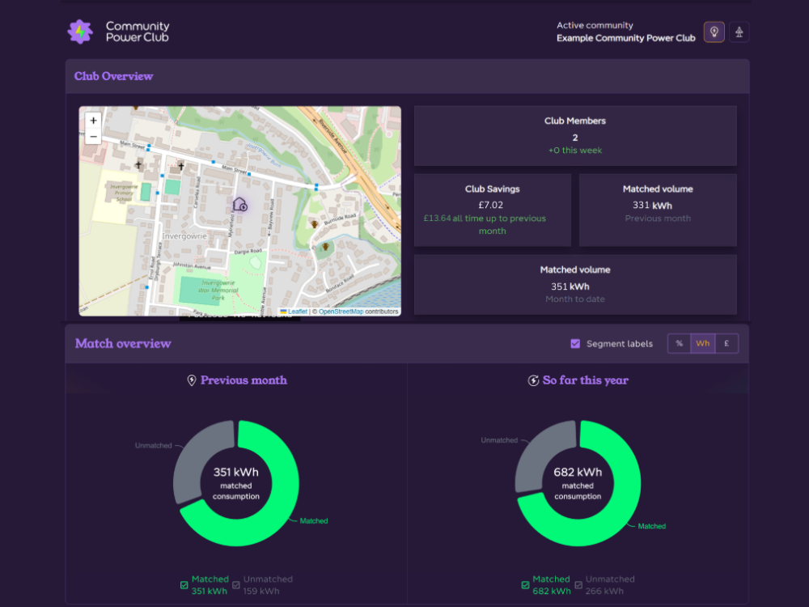The image size is (809, 607).
Task: Click the lightbulb icon in header
Action: click(x=714, y=32)
